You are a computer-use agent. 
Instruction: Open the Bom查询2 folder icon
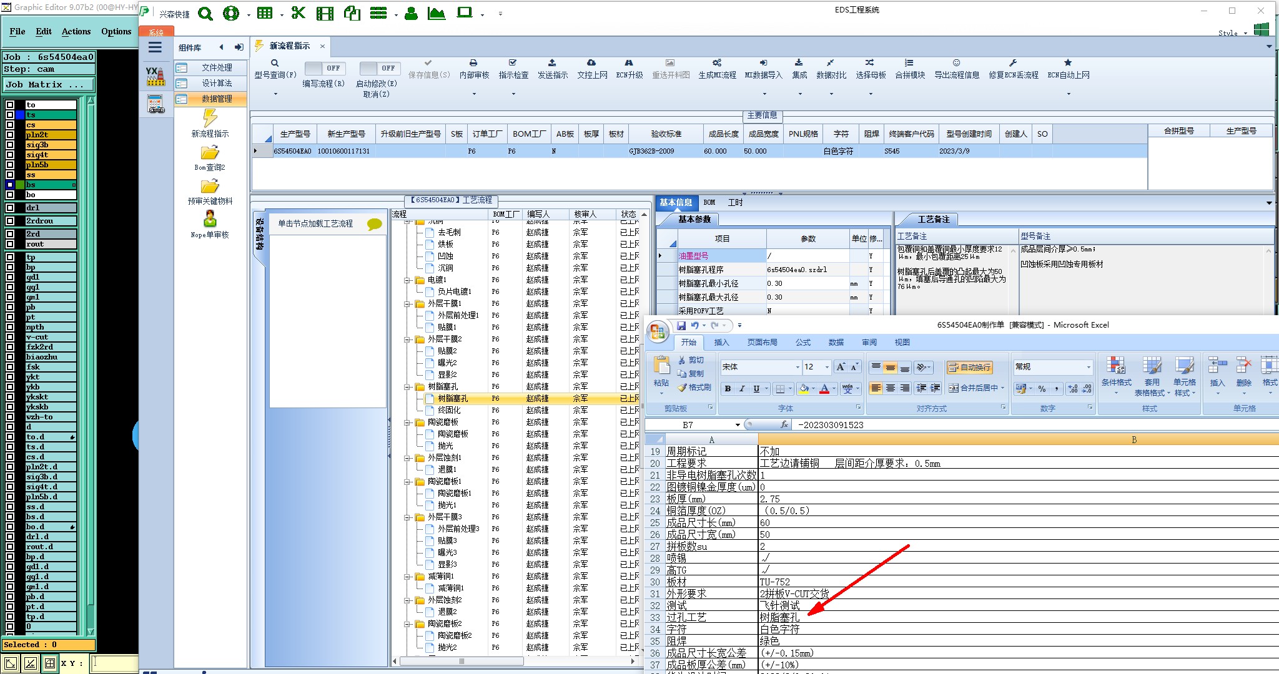(x=210, y=153)
